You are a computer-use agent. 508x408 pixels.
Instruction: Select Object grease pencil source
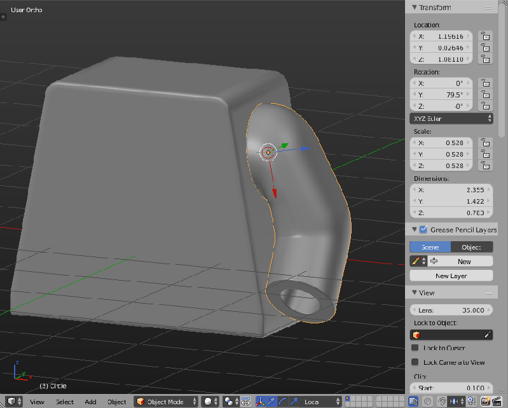[472, 247]
